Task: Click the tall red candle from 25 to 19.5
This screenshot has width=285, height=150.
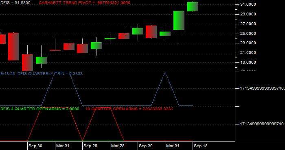Action: tap(13, 47)
